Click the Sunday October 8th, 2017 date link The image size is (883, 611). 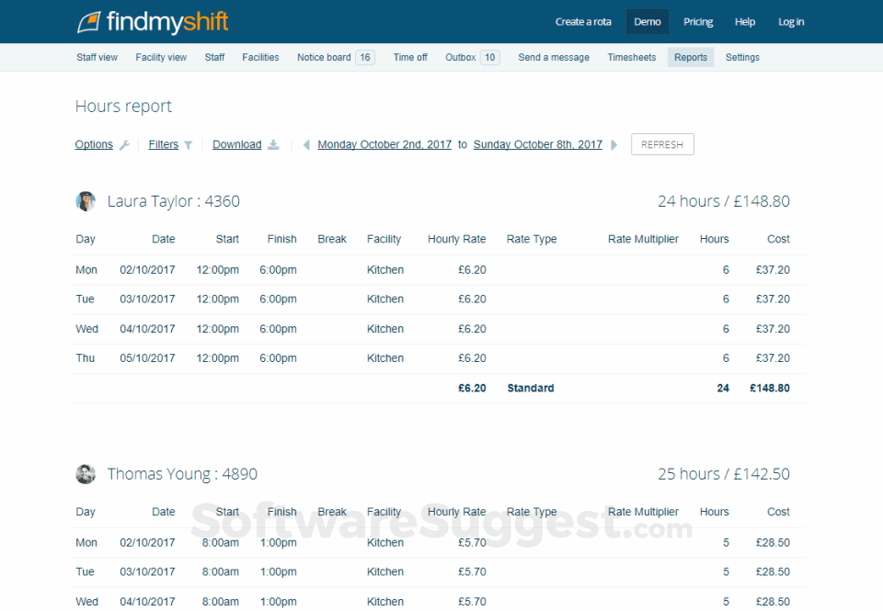(537, 144)
